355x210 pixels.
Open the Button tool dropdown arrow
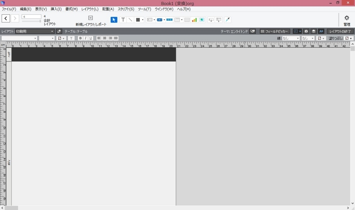164,20
